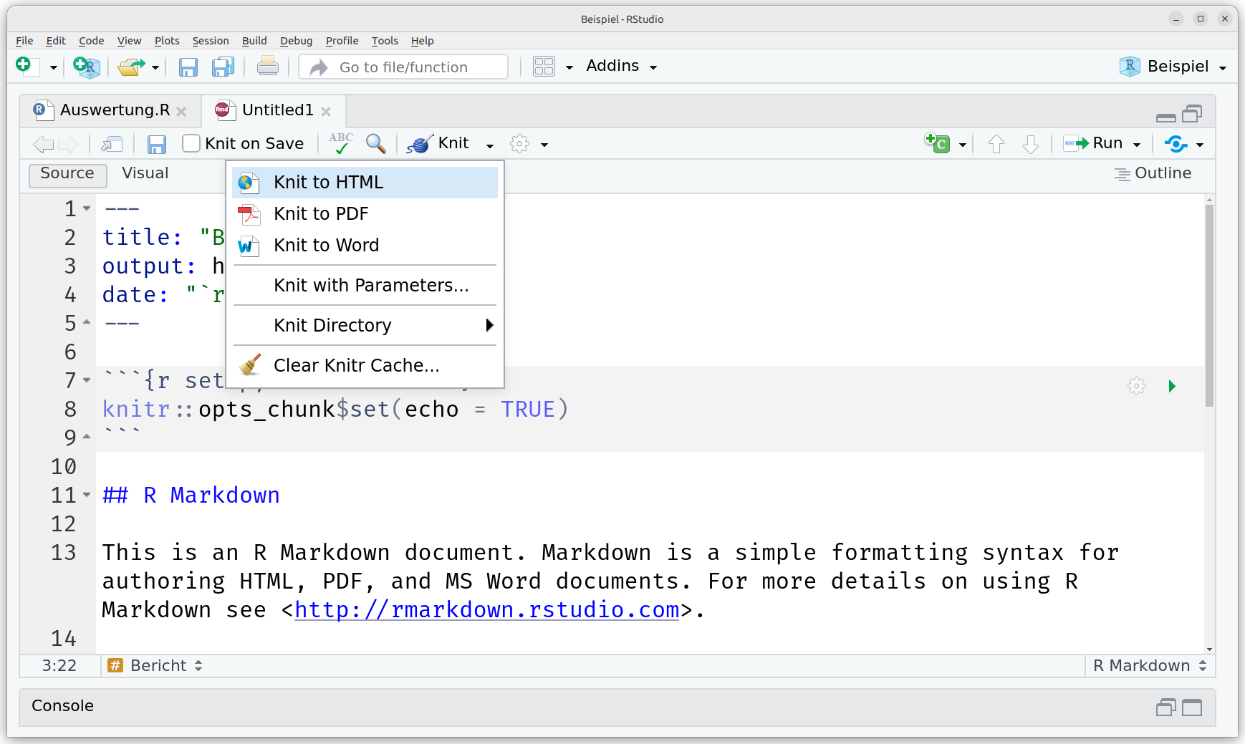This screenshot has height=744, width=1245.
Task: Select Knit with Parameters...
Action: point(365,286)
